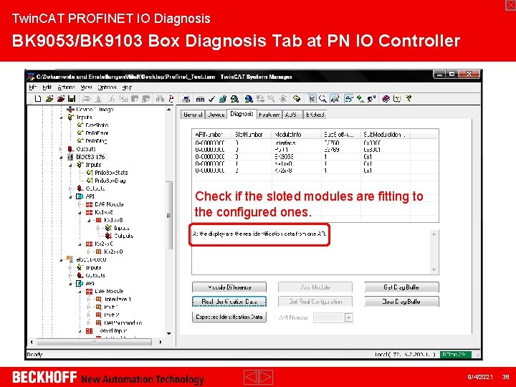Viewport: 516px width, 387px height.
Task: Click the Get Diag Buffer button
Action: pos(401,287)
